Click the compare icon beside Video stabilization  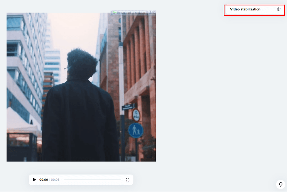(279, 9)
